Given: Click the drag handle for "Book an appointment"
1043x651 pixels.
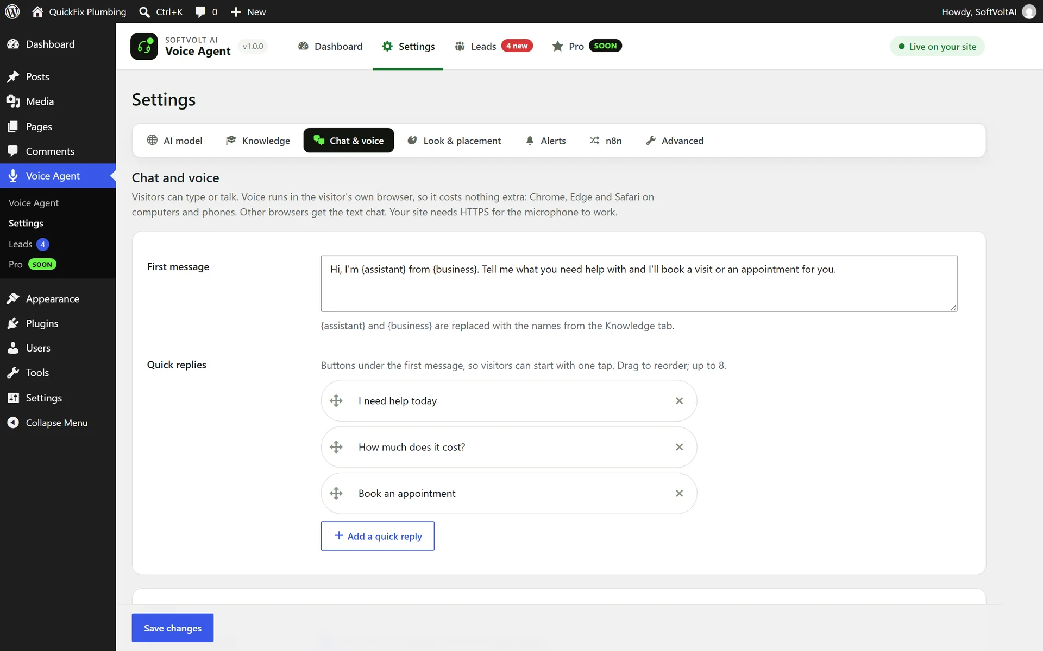Looking at the screenshot, I should 336,493.
